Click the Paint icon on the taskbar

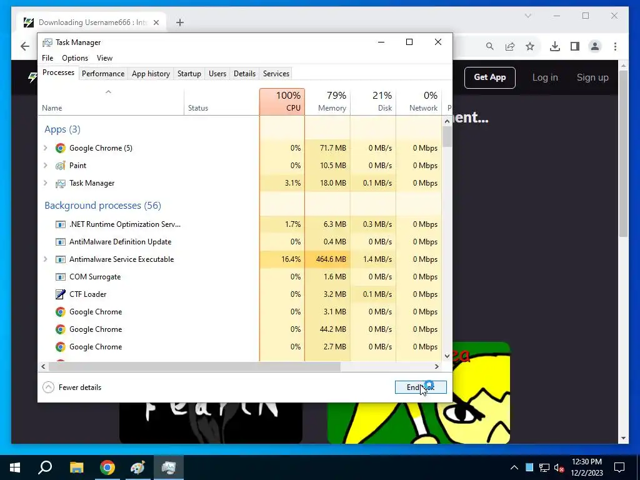click(x=137, y=467)
